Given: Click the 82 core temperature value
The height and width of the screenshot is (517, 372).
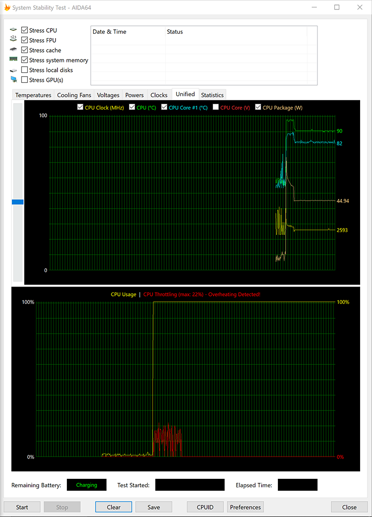Looking at the screenshot, I should [339, 143].
